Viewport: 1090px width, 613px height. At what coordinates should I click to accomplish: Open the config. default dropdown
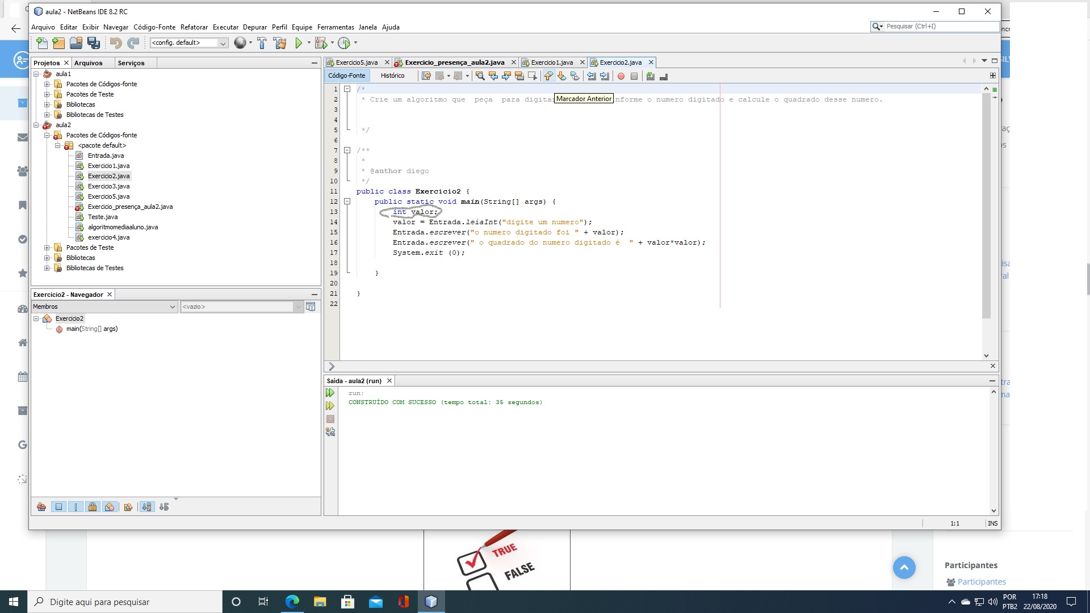(223, 43)
